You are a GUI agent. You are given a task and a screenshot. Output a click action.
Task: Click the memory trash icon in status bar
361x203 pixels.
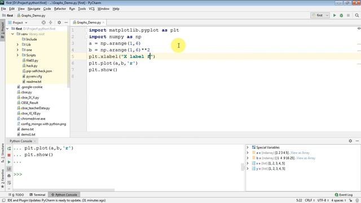click(357, 201)
